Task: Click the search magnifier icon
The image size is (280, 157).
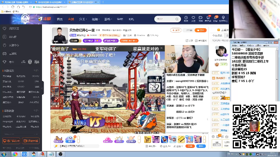Action: tap(177, 19)
